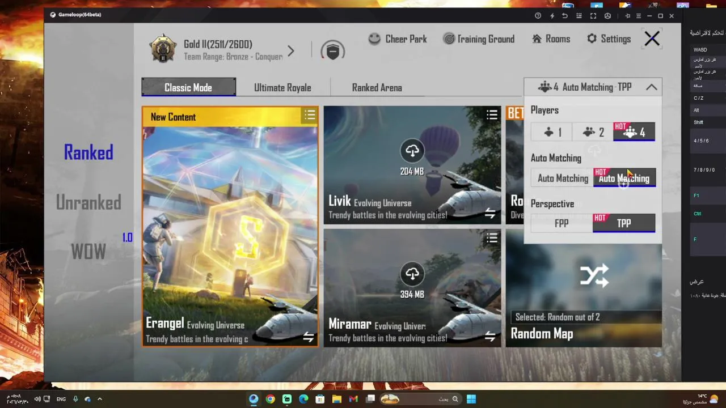Click the C / Z key mapping row
Image resolution: width=726 pixels, height=408 pixels.
coord(708,98)
